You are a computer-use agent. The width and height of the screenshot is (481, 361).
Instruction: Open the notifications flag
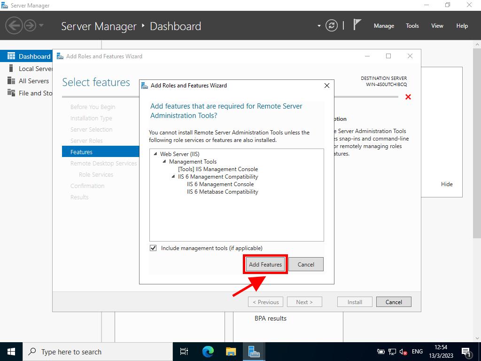357,24
